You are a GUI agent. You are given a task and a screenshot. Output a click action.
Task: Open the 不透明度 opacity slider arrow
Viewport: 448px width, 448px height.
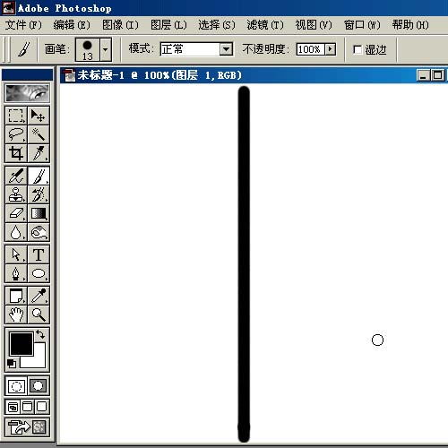[331, 49]
